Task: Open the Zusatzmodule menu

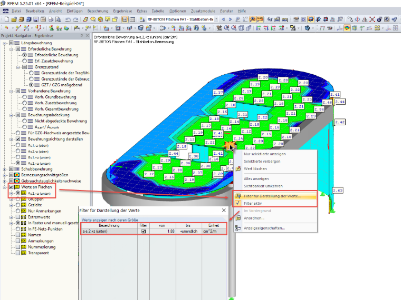Action: pos(203,11)
